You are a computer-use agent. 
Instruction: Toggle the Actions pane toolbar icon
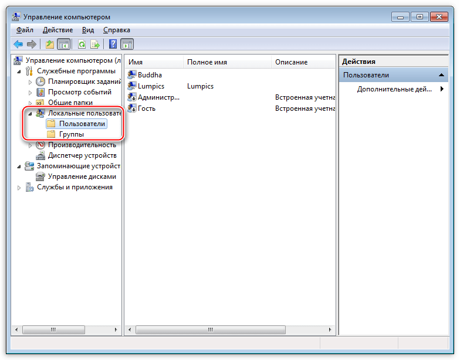click(127, 45)
